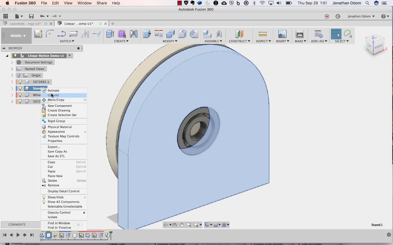Click the Create Sketch icon in toolbar
Viewport: 393px width, 245px height.
point(38,34)
